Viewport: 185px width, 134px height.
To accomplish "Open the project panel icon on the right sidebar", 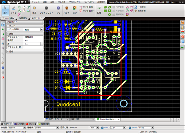I will click(x=182, y=23).
